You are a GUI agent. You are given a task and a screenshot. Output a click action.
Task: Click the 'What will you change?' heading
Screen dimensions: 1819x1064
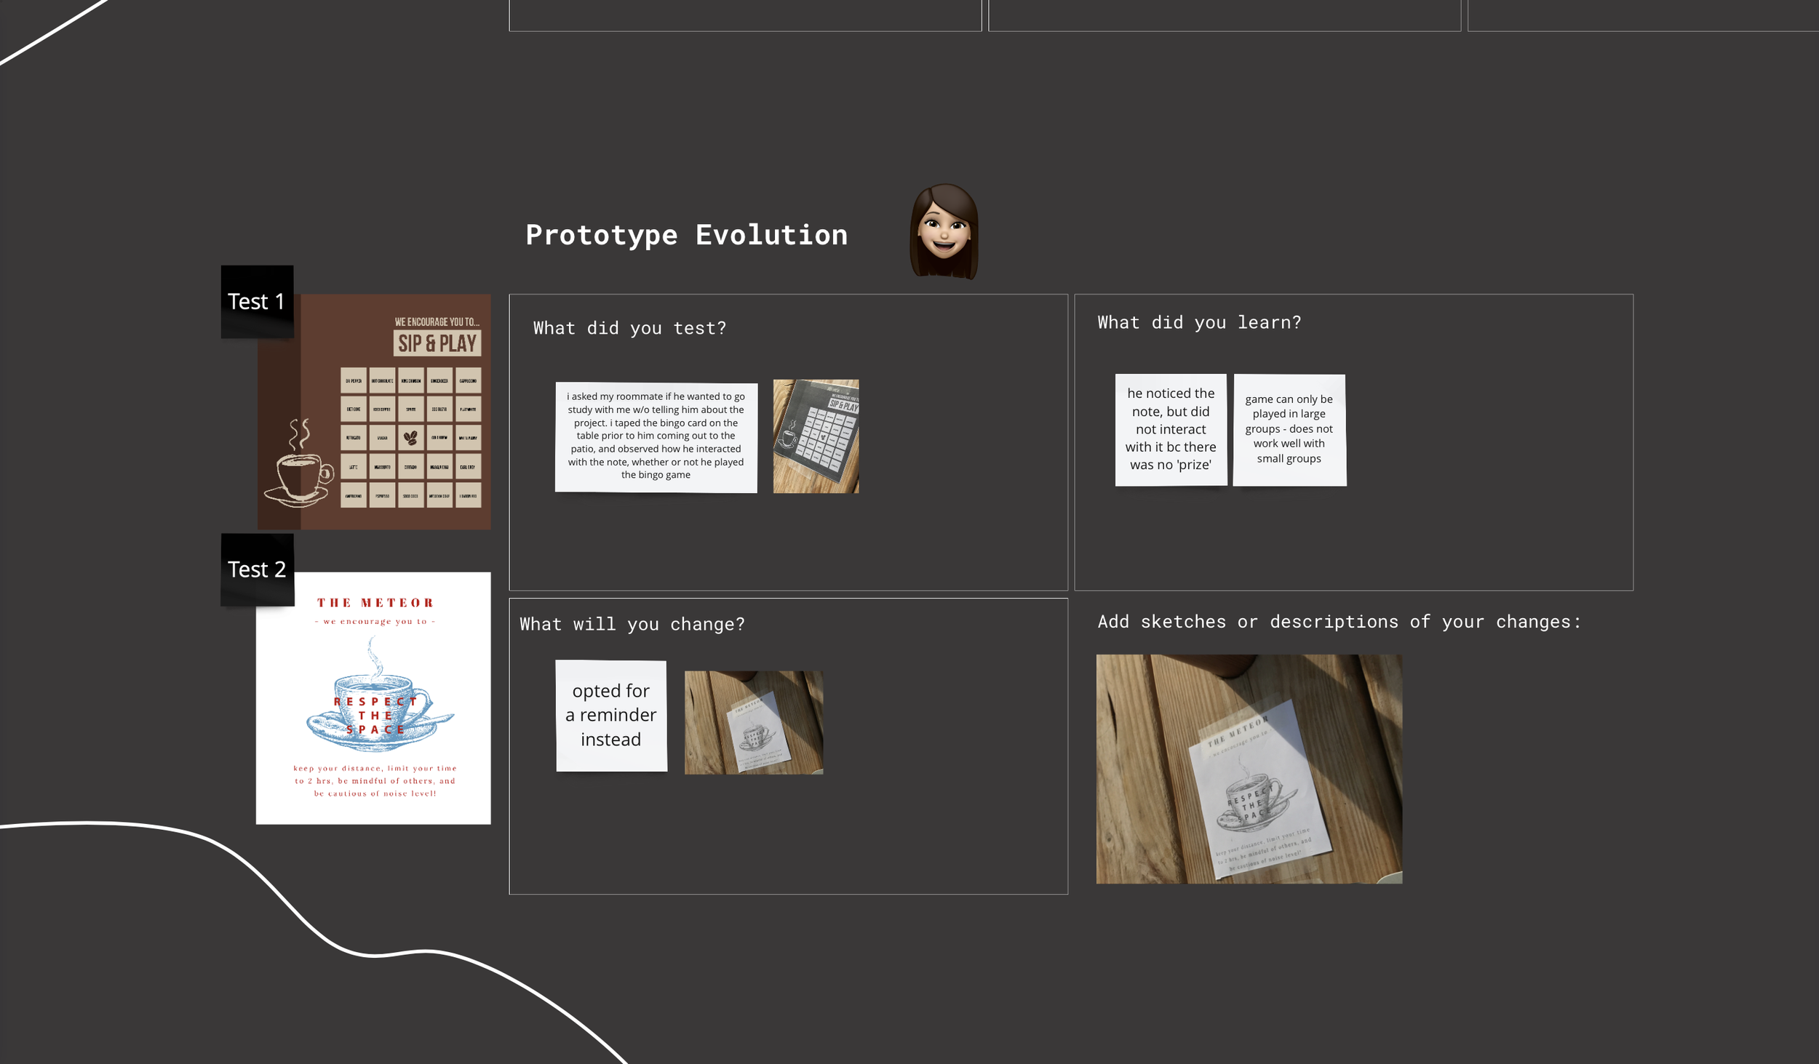pos(632,624)
